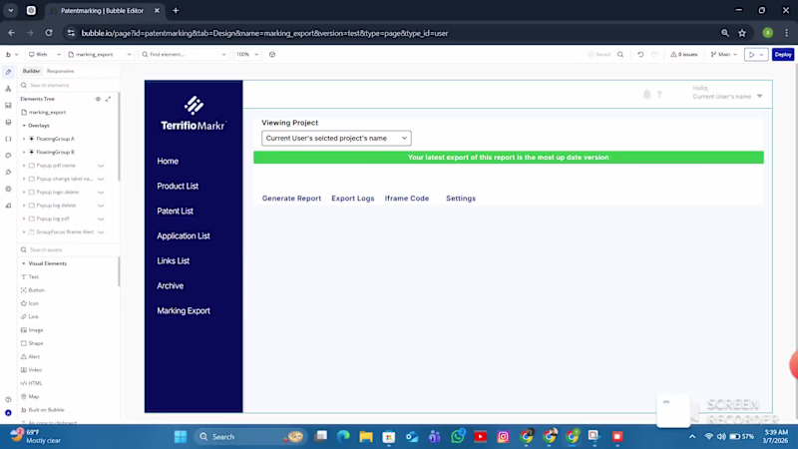Screen dimensions: 798x449
Task: Click in the Search elements field
Action: pos(69,85)
